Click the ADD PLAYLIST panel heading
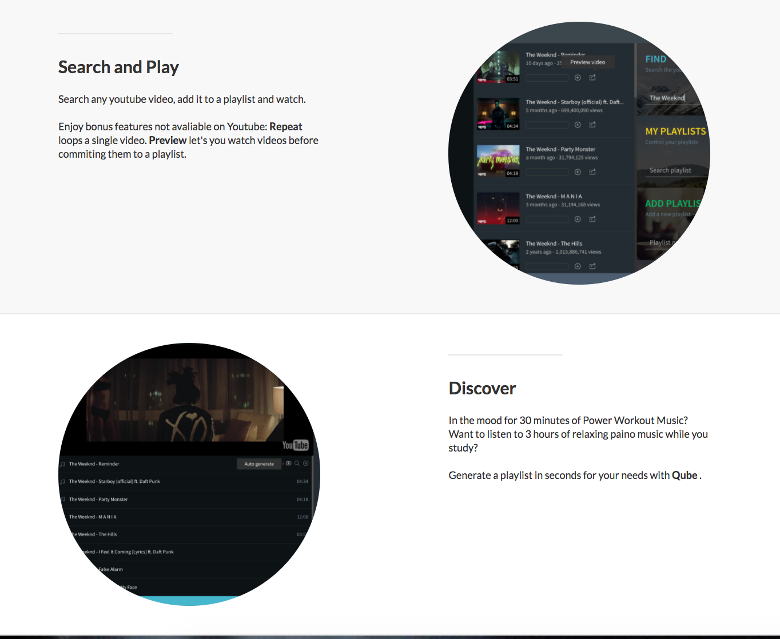780x639 pixels. click(673, 203)
